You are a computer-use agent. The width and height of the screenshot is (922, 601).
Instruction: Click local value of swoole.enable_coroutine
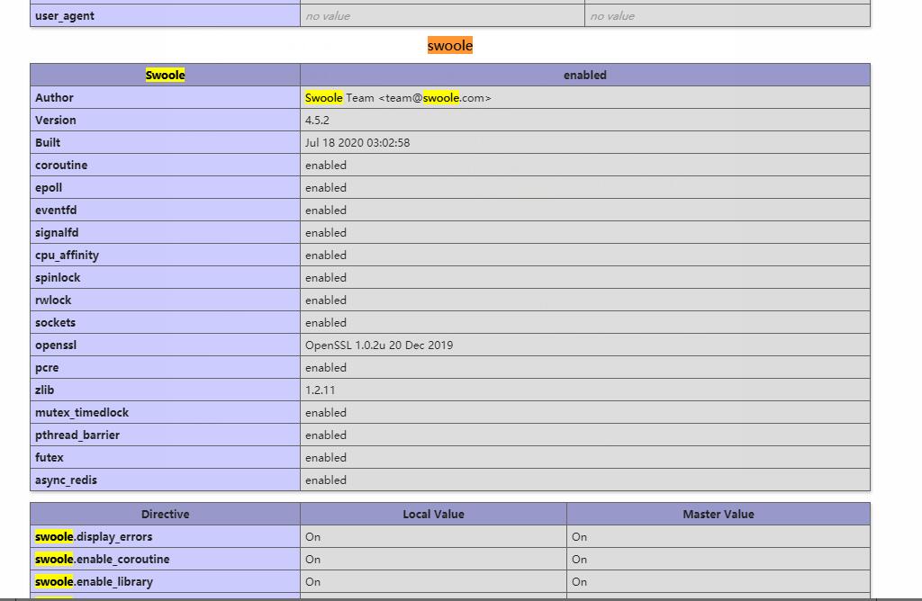coord(312,559)
